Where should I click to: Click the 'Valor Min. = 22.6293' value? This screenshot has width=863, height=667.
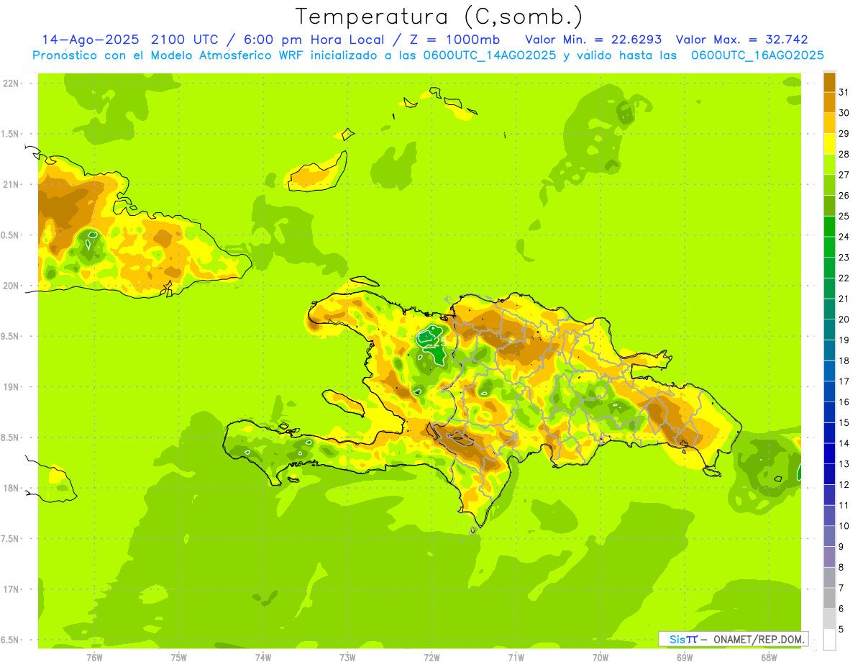click(x=593, y=40)
